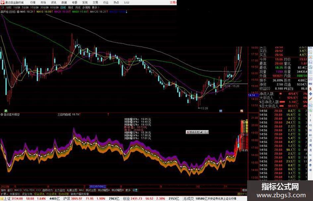Image resolution: width=313 pixels, height=201 pixels.
Task: Click the MA60: 15.44 value
Action: pos(79,12)
